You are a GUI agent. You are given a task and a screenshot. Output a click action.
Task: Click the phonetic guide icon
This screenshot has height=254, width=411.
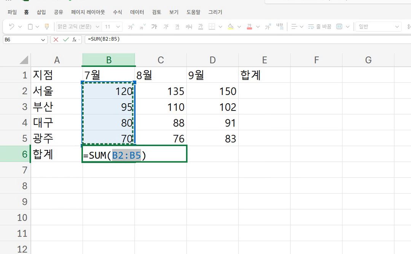pos(268,27)
